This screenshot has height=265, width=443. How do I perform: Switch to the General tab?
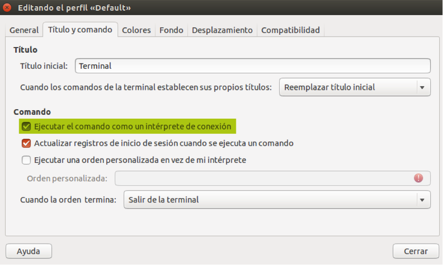tap(24, 30)
